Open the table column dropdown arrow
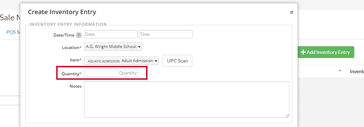 340,71
